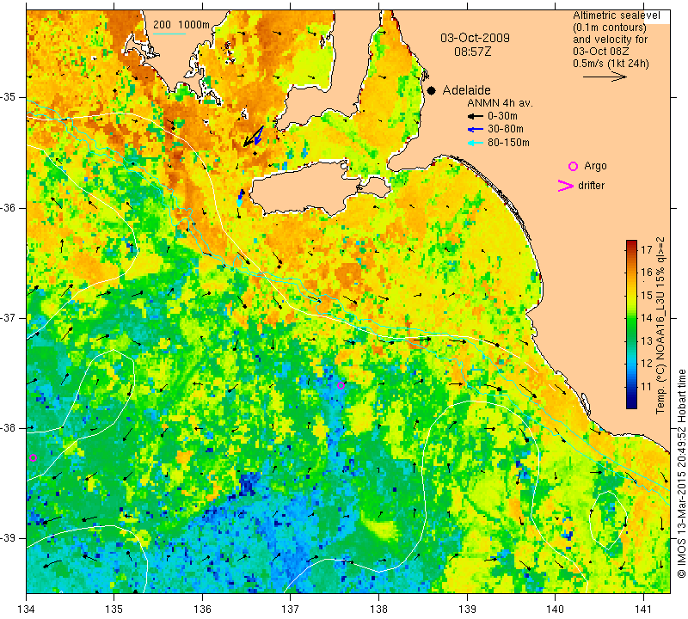
Task: Click the 'Altimetric sealevel' heading text
Action: point(616,15)
